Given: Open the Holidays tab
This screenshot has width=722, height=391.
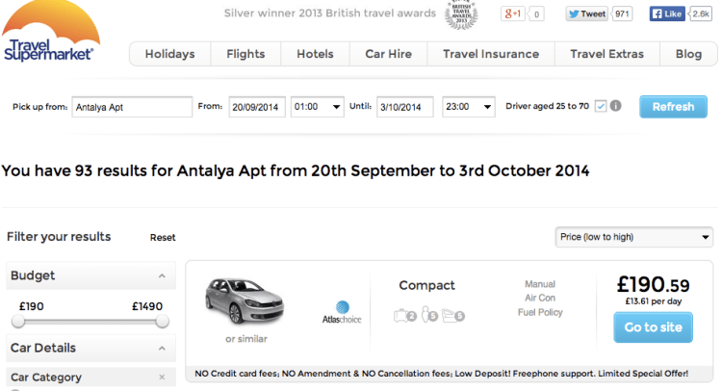Looking at the screenshot, I should 169,54.
